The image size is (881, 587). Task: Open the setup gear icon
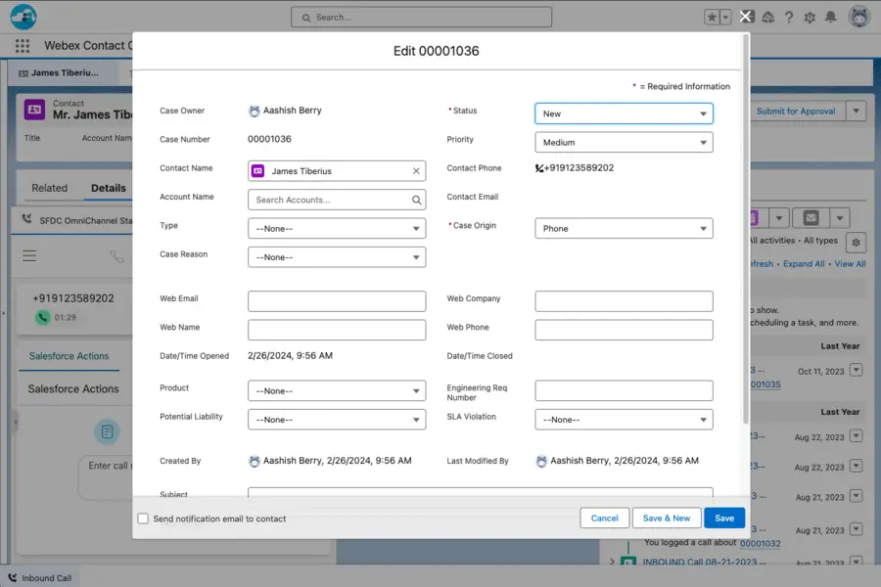[x=810, y=18]
